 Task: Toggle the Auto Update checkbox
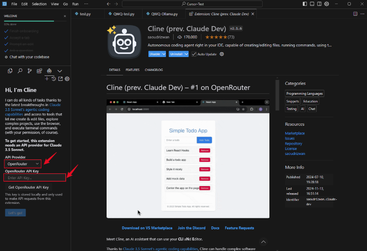coord(194,54)
